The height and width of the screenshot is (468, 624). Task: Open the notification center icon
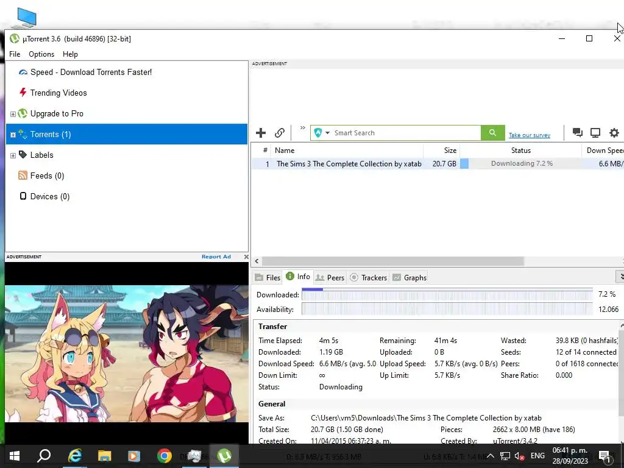tap(604, 456)
